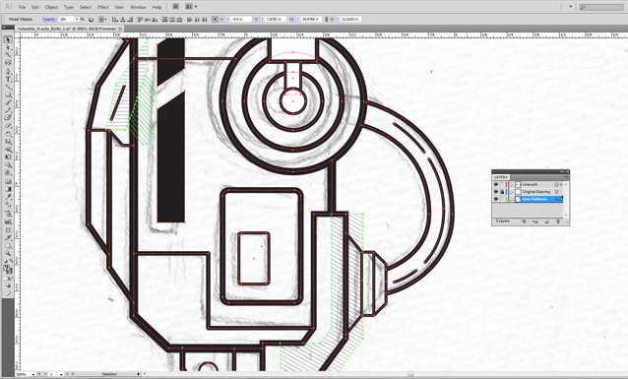Expand the Line Patterns layer triangle
The width and height of the screenshot is (628, 379).
pos(511,199)
